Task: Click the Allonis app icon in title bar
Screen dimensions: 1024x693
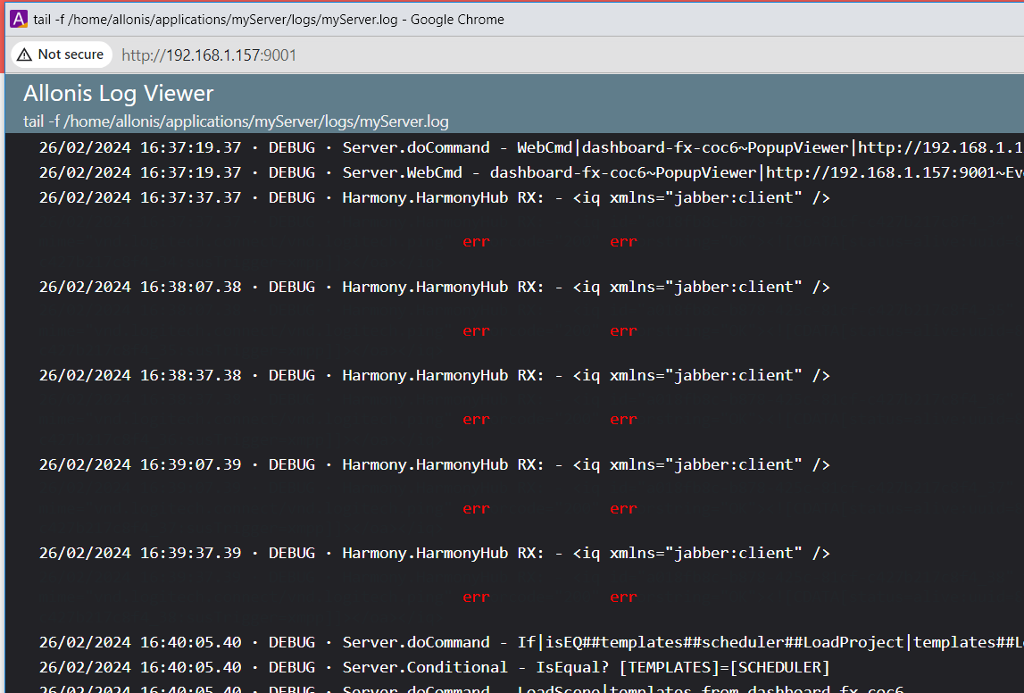Action: click(x=18, y=19)
